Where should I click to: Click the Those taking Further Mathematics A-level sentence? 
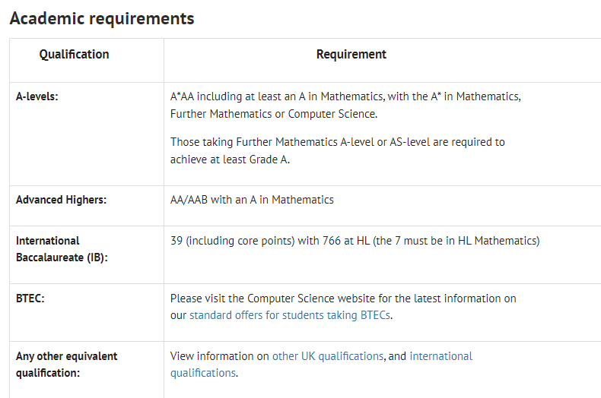click(x=338, y=142)
